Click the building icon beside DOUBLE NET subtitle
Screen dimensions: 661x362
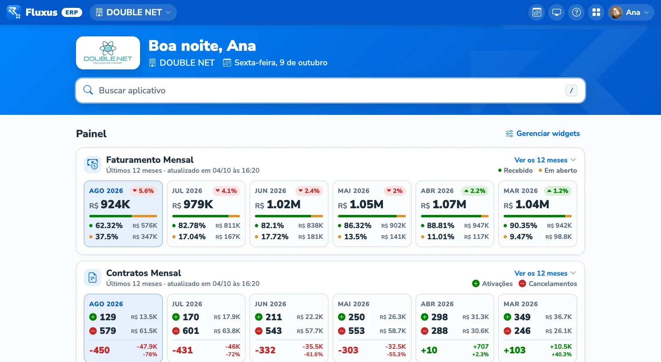click(x=152, y=63)
